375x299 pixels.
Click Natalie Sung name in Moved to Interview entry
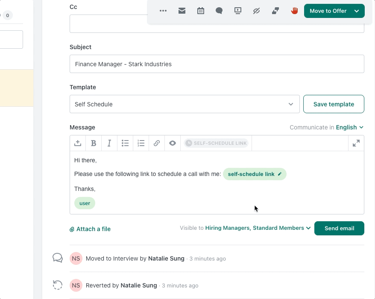pyautogui.click(x=166, y=258)
